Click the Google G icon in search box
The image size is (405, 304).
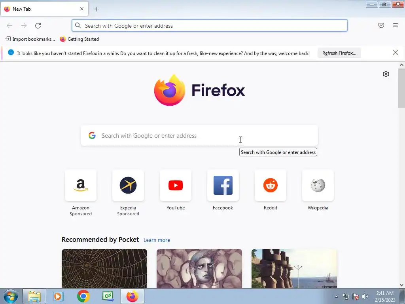point(92,135)
